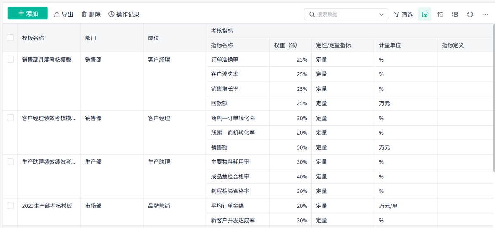
Task: Click the 模板名称 column header
Action: 33,38
